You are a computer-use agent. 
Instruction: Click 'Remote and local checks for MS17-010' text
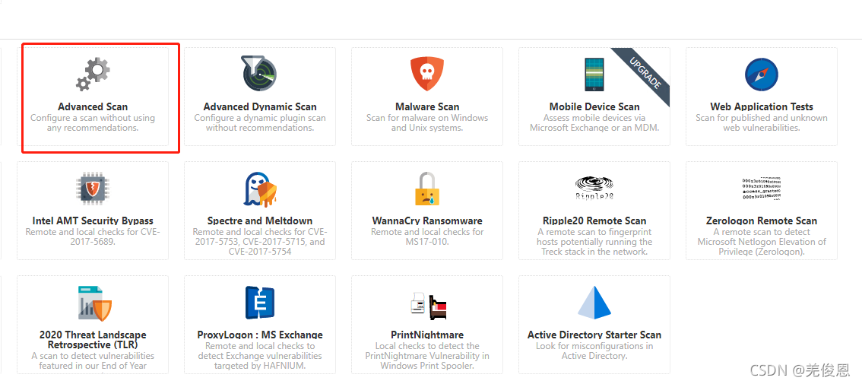[427, 237]
